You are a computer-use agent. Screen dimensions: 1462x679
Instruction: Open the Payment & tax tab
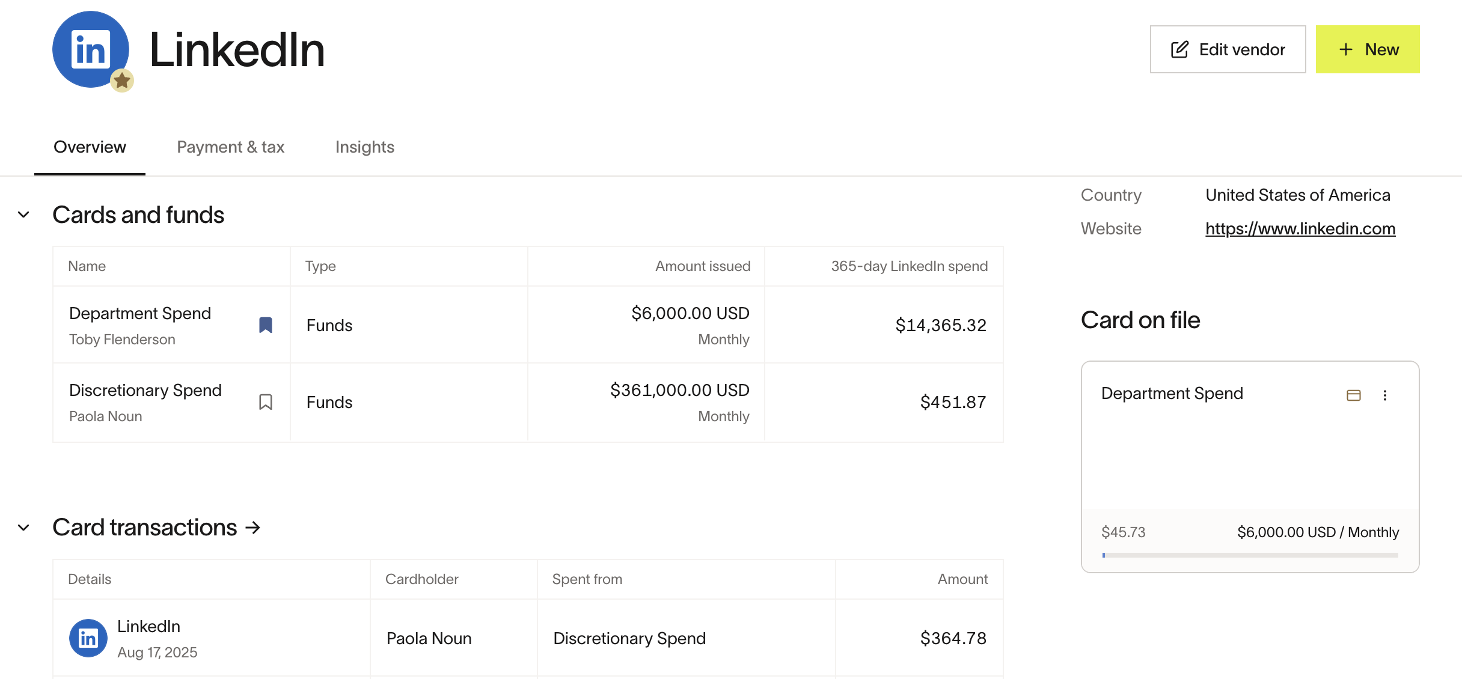click(x=230, y=147)
